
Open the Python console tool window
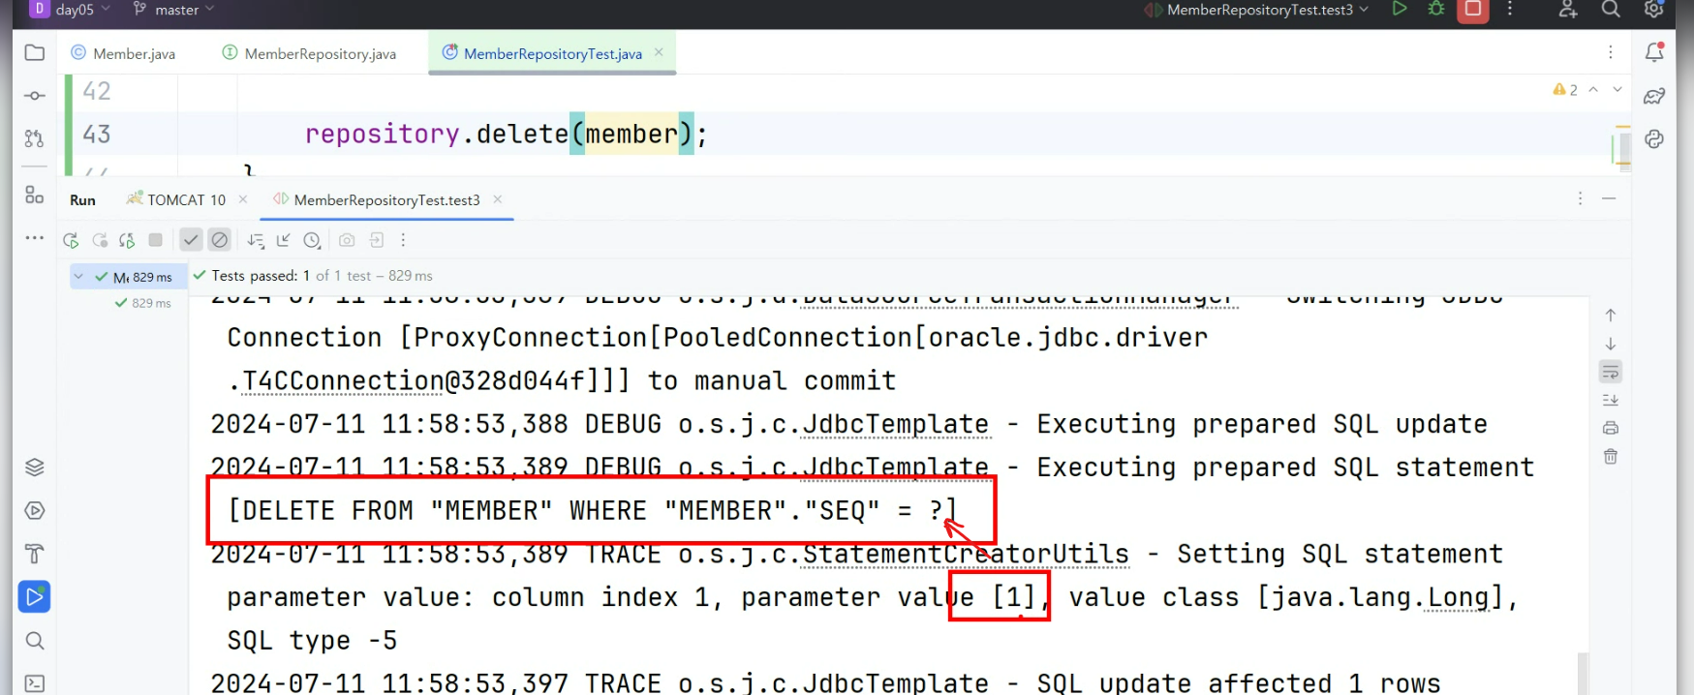click(x=1654, y=138)
